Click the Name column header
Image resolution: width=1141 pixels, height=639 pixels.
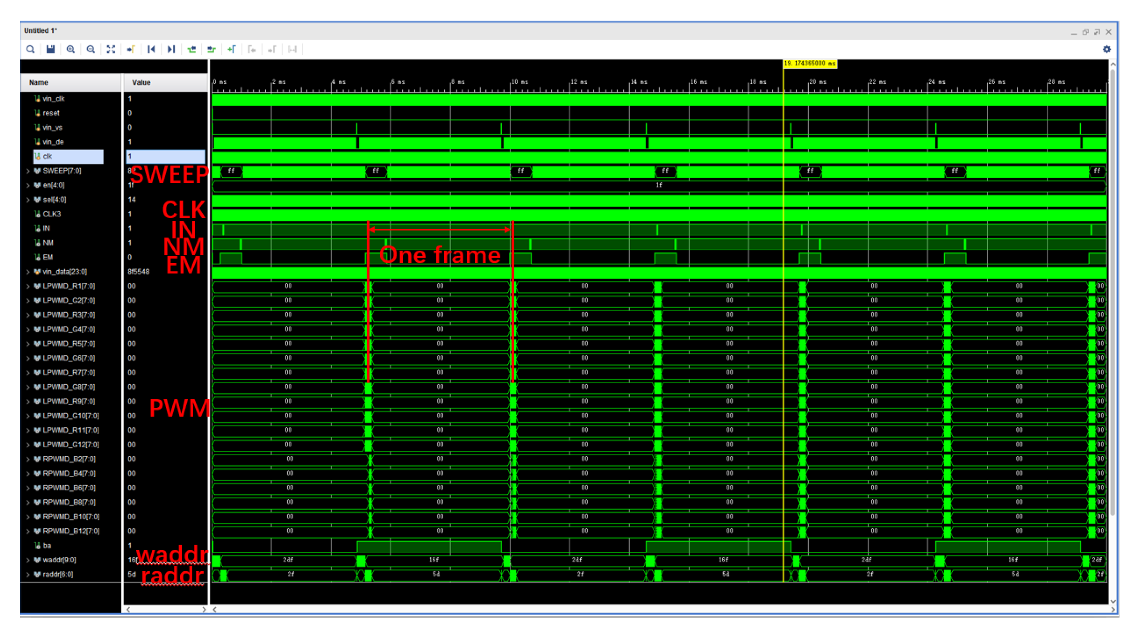pos(38,82)
